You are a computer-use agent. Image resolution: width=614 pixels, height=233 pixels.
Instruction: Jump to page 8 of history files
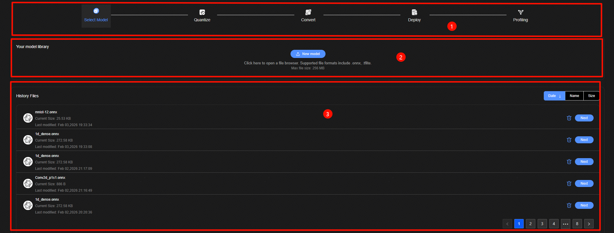click(x=577, y=224)
